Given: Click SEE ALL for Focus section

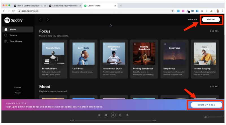Looking at the screenshot, I should click(214, 31).
